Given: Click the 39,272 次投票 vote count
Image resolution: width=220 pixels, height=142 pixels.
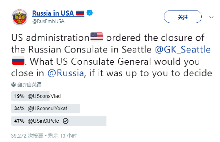Looking at the screenshot, I should pos(27,136).
